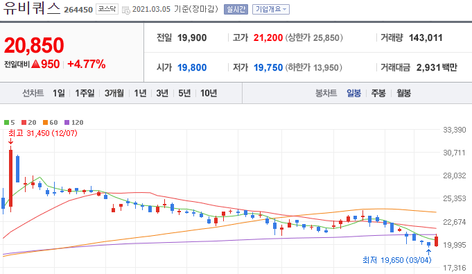Select the 10년 line chart tab
This screenshot has width=472, height=274.
[209, 93]
